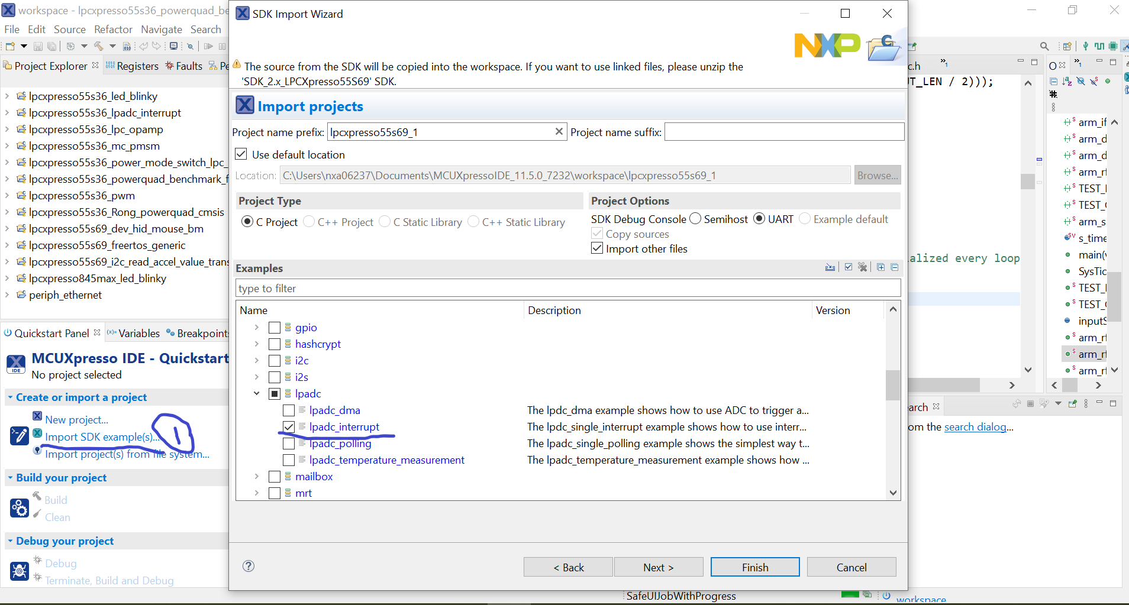Screen dimensions: 1129x605
Task: Open the wizard help question mark icon
Action: (x=249, y=566)
